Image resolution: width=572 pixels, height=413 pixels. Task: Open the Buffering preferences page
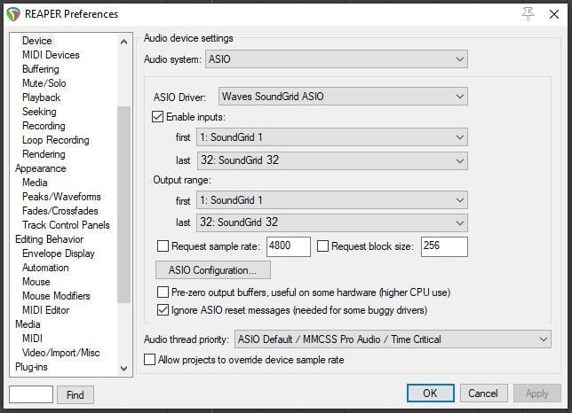click(41, 69)
